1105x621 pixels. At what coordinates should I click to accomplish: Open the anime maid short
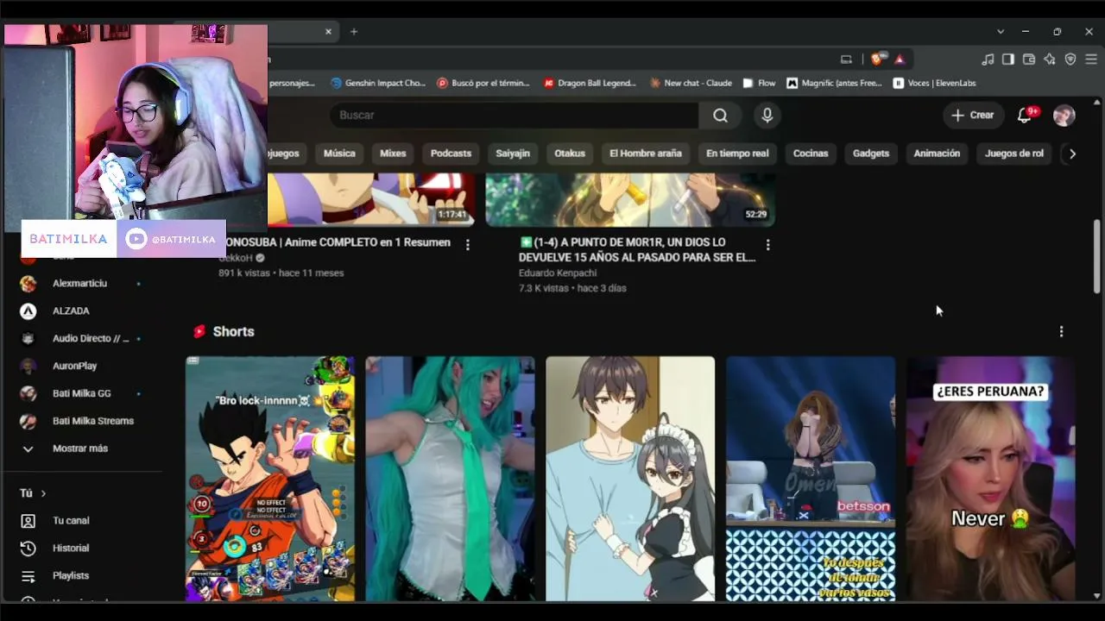(630, 479)
